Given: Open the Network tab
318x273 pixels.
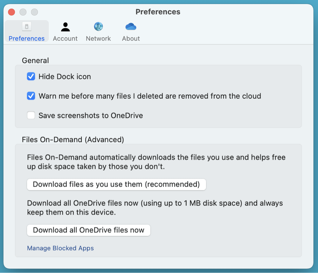Looking at the screenshot, I should 98,31.
